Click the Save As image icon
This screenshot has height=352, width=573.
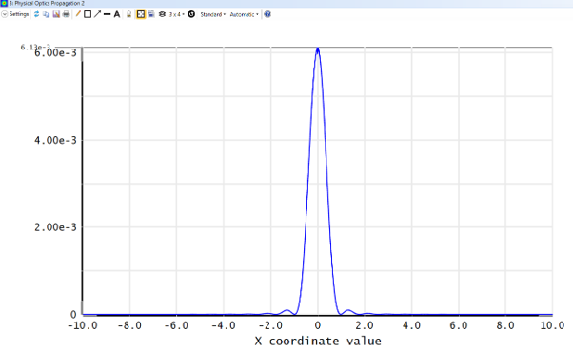tap(56, 14)
